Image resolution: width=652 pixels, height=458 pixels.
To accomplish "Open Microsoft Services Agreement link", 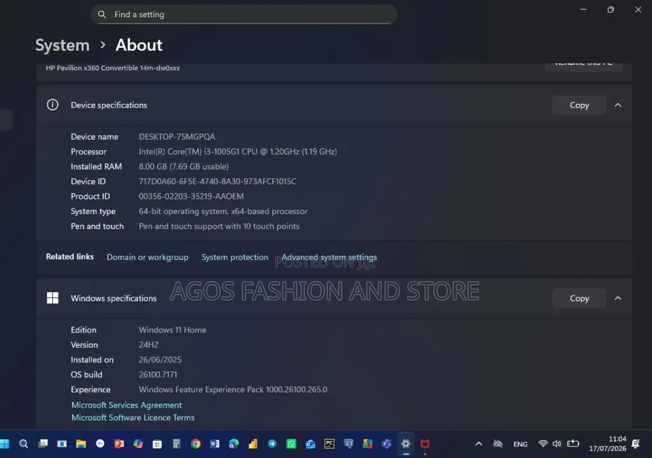I will [x=126, y=405].
